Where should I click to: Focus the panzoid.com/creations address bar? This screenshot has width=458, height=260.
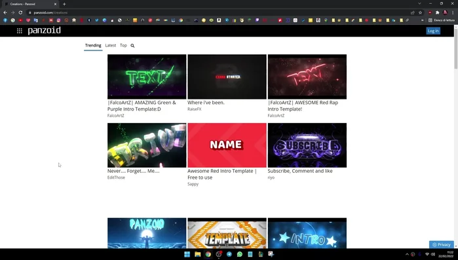point(219,12)
